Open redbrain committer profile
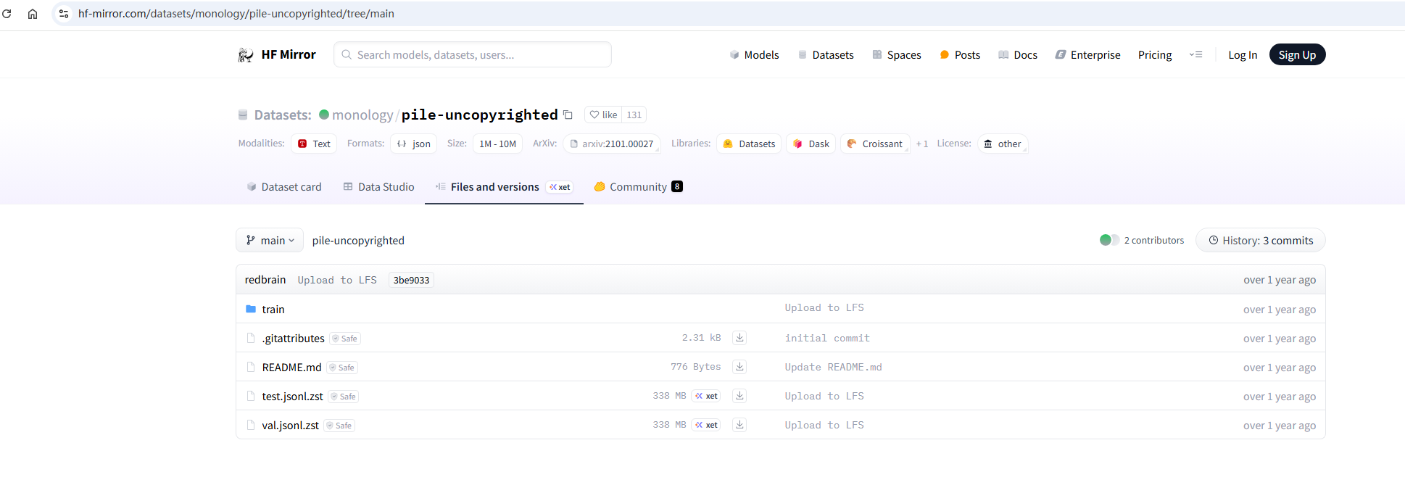 point(265,280)
